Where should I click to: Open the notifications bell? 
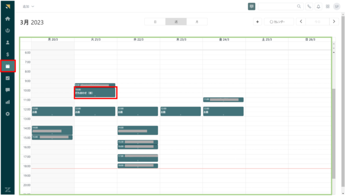point(318,6)
